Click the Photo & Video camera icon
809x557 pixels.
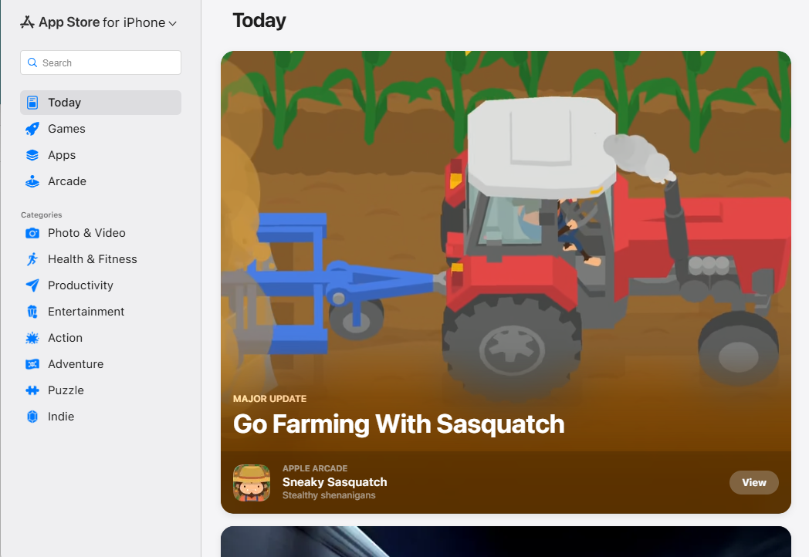pos(32,233)
